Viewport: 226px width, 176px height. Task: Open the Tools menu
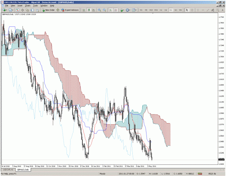coord(35,6)
